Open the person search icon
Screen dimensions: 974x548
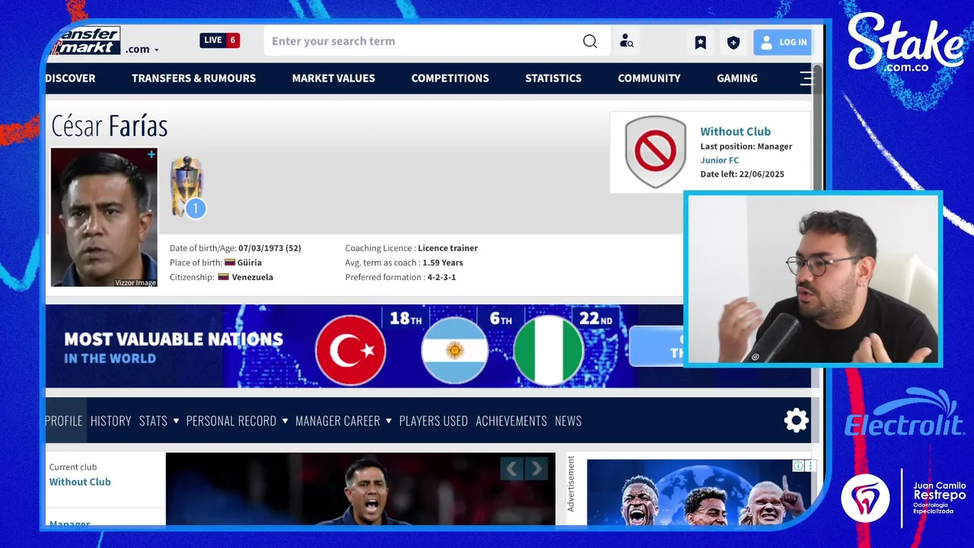point(626,41)
